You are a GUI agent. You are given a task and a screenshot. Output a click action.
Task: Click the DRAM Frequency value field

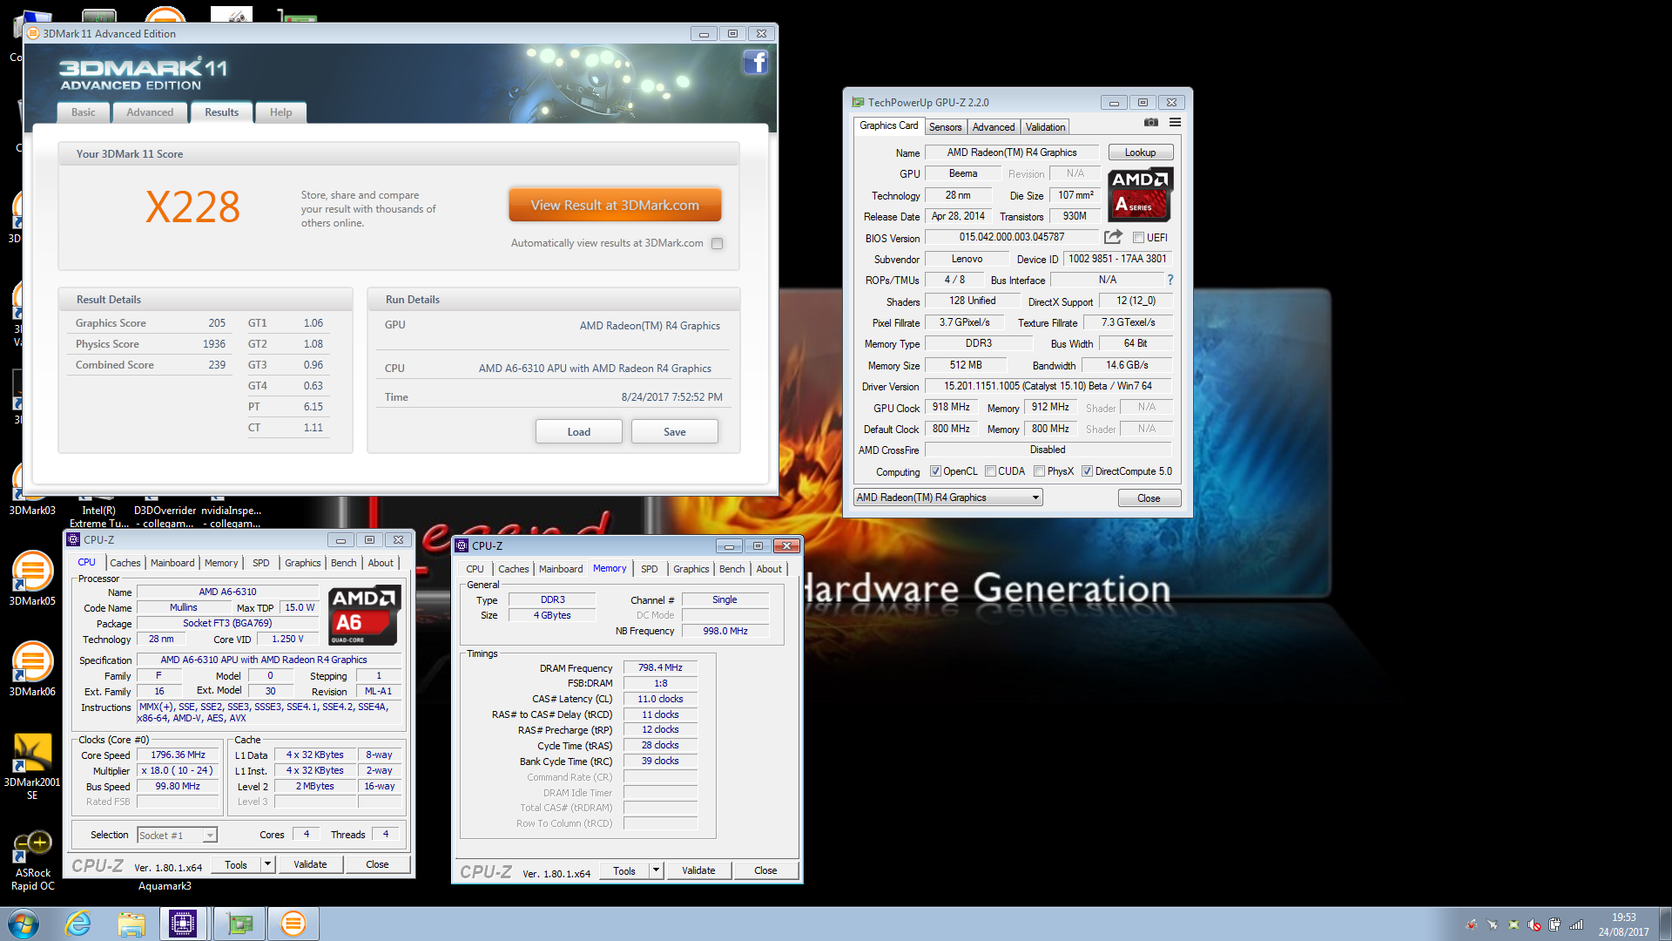[x=660, y=667]
